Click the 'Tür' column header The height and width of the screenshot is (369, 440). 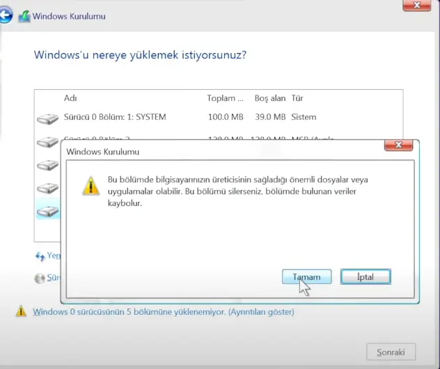point(297,98)
